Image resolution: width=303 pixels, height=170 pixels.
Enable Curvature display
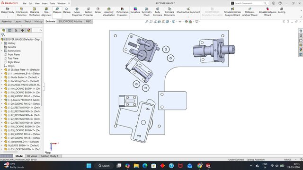135,10
